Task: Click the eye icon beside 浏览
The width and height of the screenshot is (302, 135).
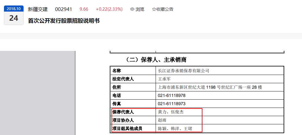Action: tap(132, 9)
